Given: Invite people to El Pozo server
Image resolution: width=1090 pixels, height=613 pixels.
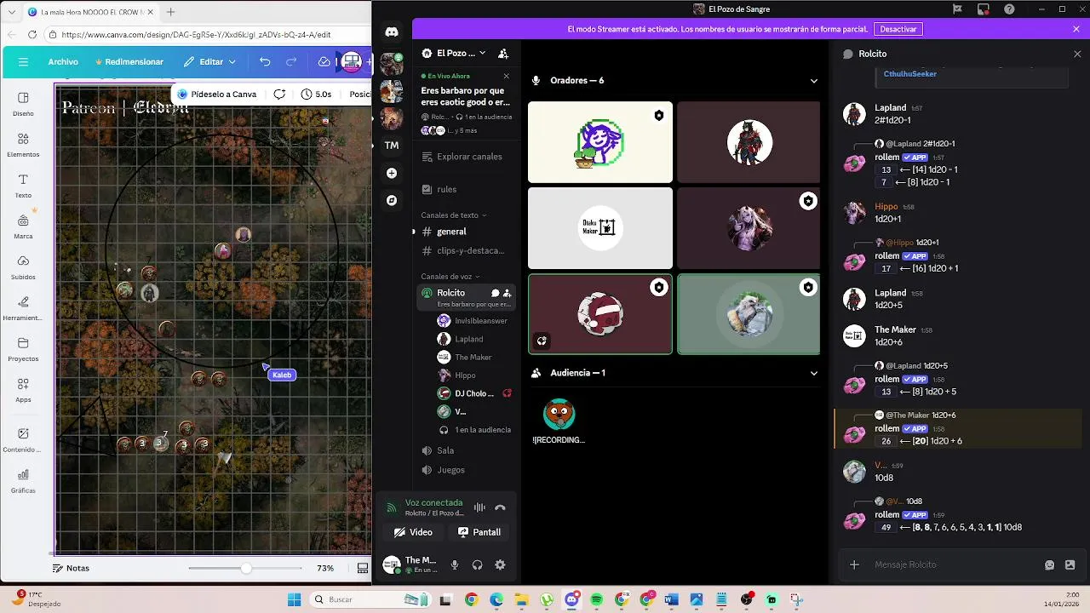Looking at the screenshot, I should pyautogui.click(x=503, y=53).
